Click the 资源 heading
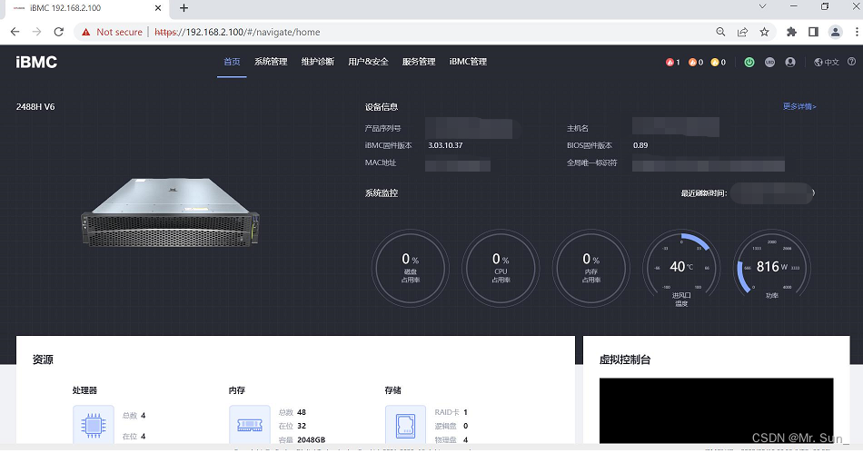The image size is (863, 453). pyautogui.click(x=43, y=359)
